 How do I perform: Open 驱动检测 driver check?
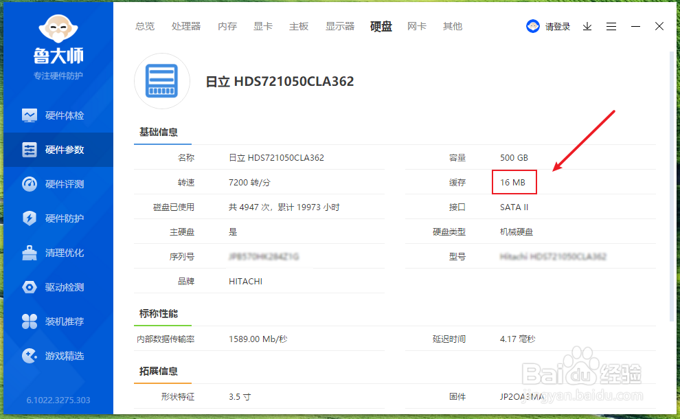tap(58, 287)
